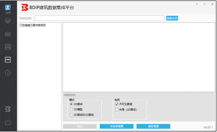The image size is (217, 132).
Task: Select the upload tray sidebar icon
Action: (x=8, y=34)
